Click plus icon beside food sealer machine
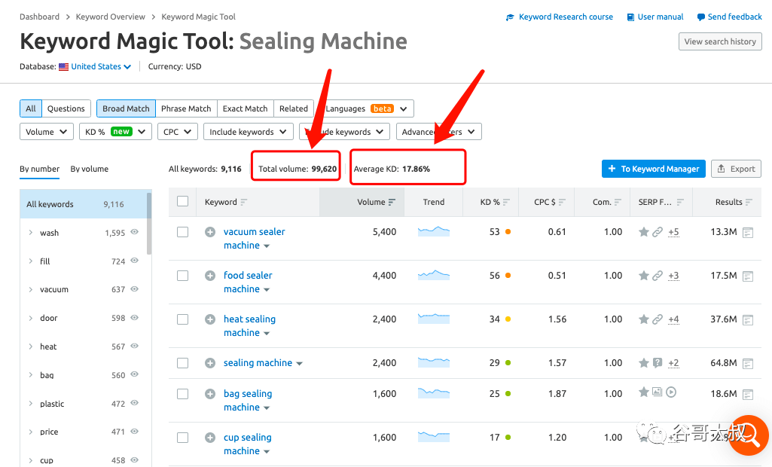 (x=210, y=276)
